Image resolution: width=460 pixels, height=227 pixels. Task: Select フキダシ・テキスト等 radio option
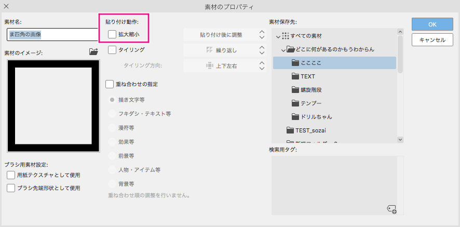[112, 114]
